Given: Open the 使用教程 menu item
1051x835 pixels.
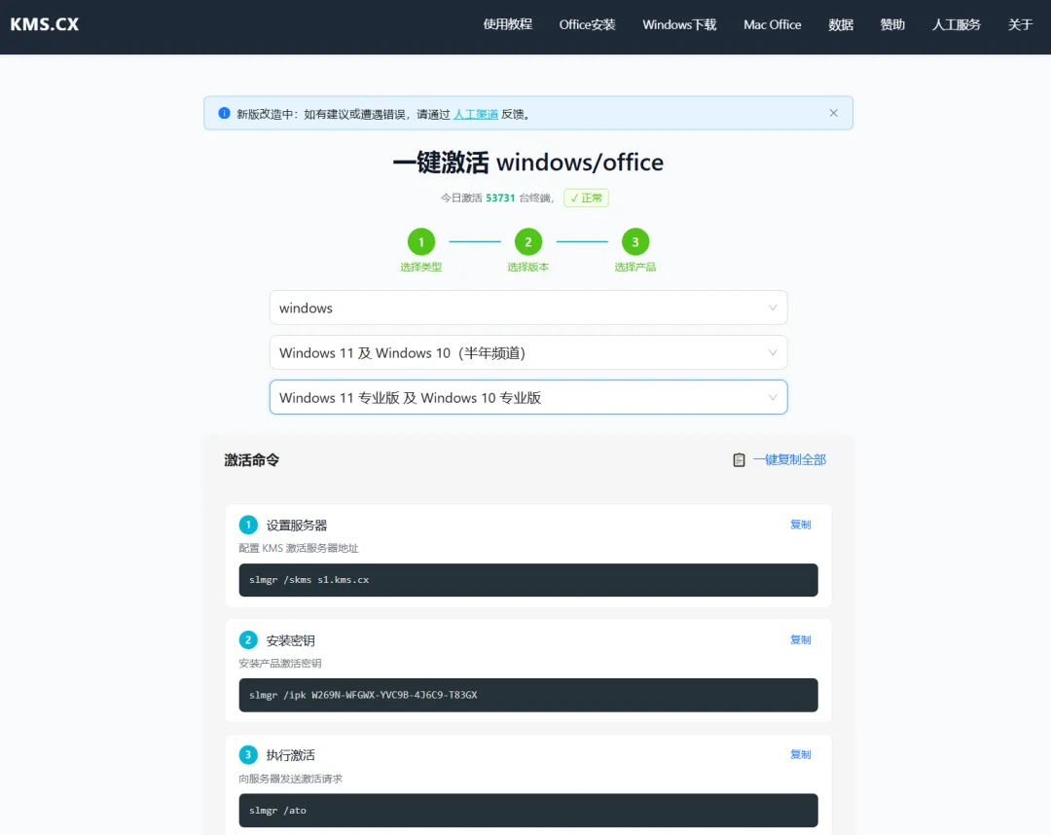Looking at the screenshot, I should 507,24.
